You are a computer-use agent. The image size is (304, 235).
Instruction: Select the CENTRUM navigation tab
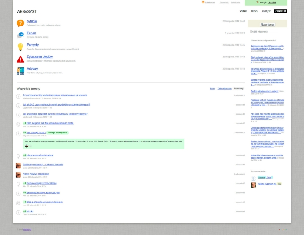(x=281, y=11)
